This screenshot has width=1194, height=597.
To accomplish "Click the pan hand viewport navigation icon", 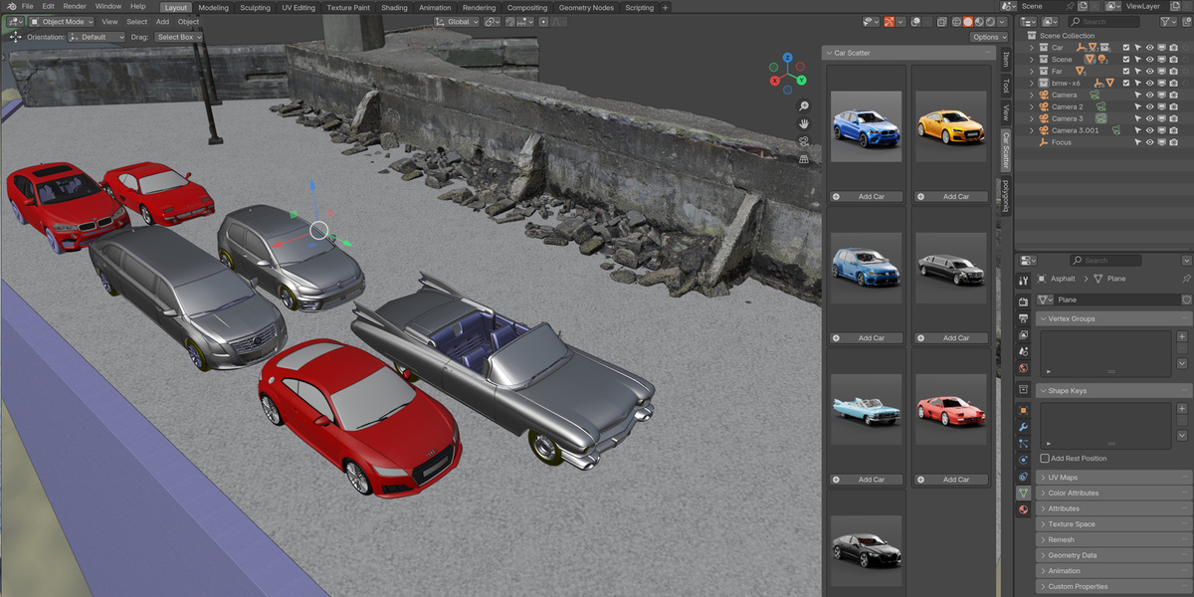I will click(x=804, y=123).
